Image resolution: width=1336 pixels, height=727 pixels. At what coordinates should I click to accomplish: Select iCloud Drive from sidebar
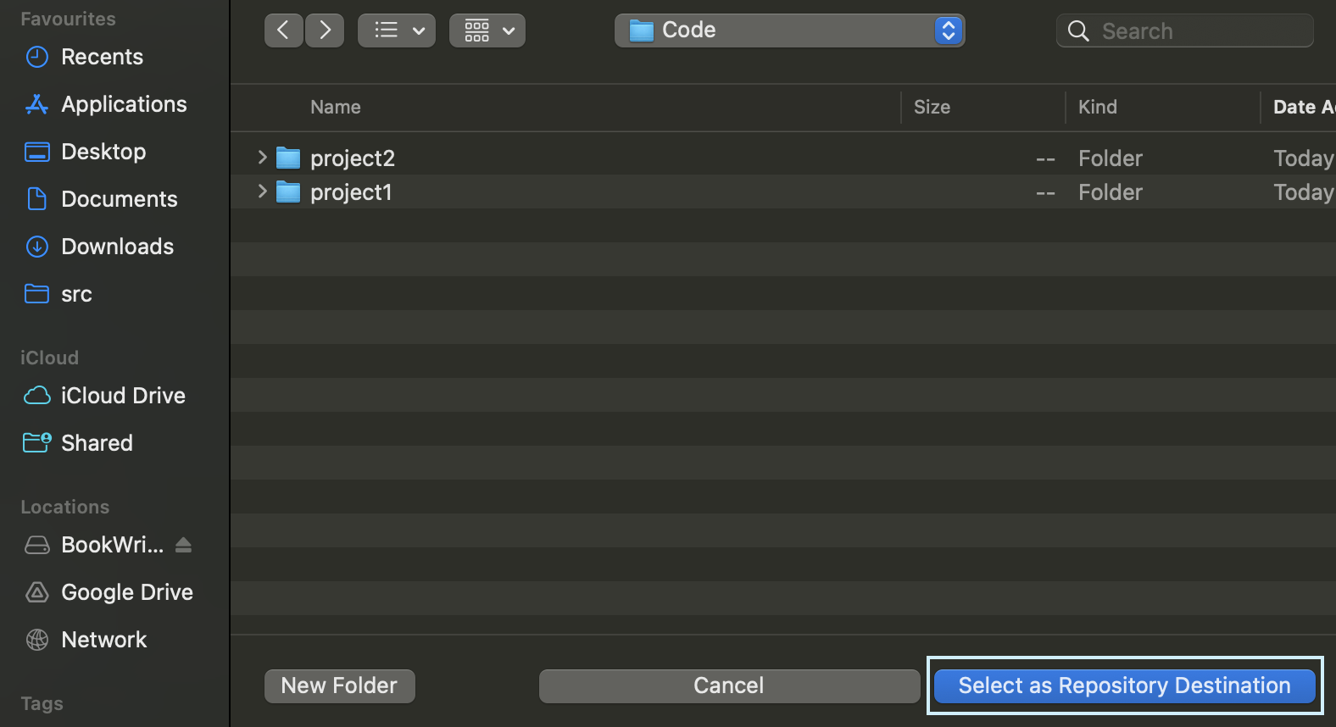(122, 395)
